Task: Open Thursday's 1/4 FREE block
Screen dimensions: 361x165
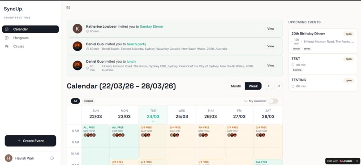Action: pos(211,162)
